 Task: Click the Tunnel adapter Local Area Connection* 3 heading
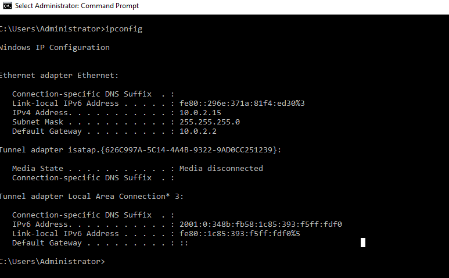91,196
